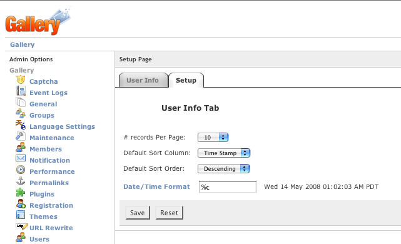Click the Members people icon

tap(21, 147)
